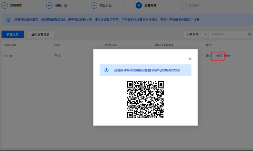Click 调试 link for dev001

[x=208, y=56]
